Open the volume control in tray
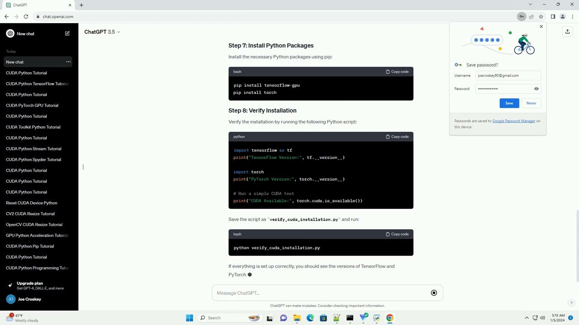This screenshot has width=579, height=325. coord(543,318)
